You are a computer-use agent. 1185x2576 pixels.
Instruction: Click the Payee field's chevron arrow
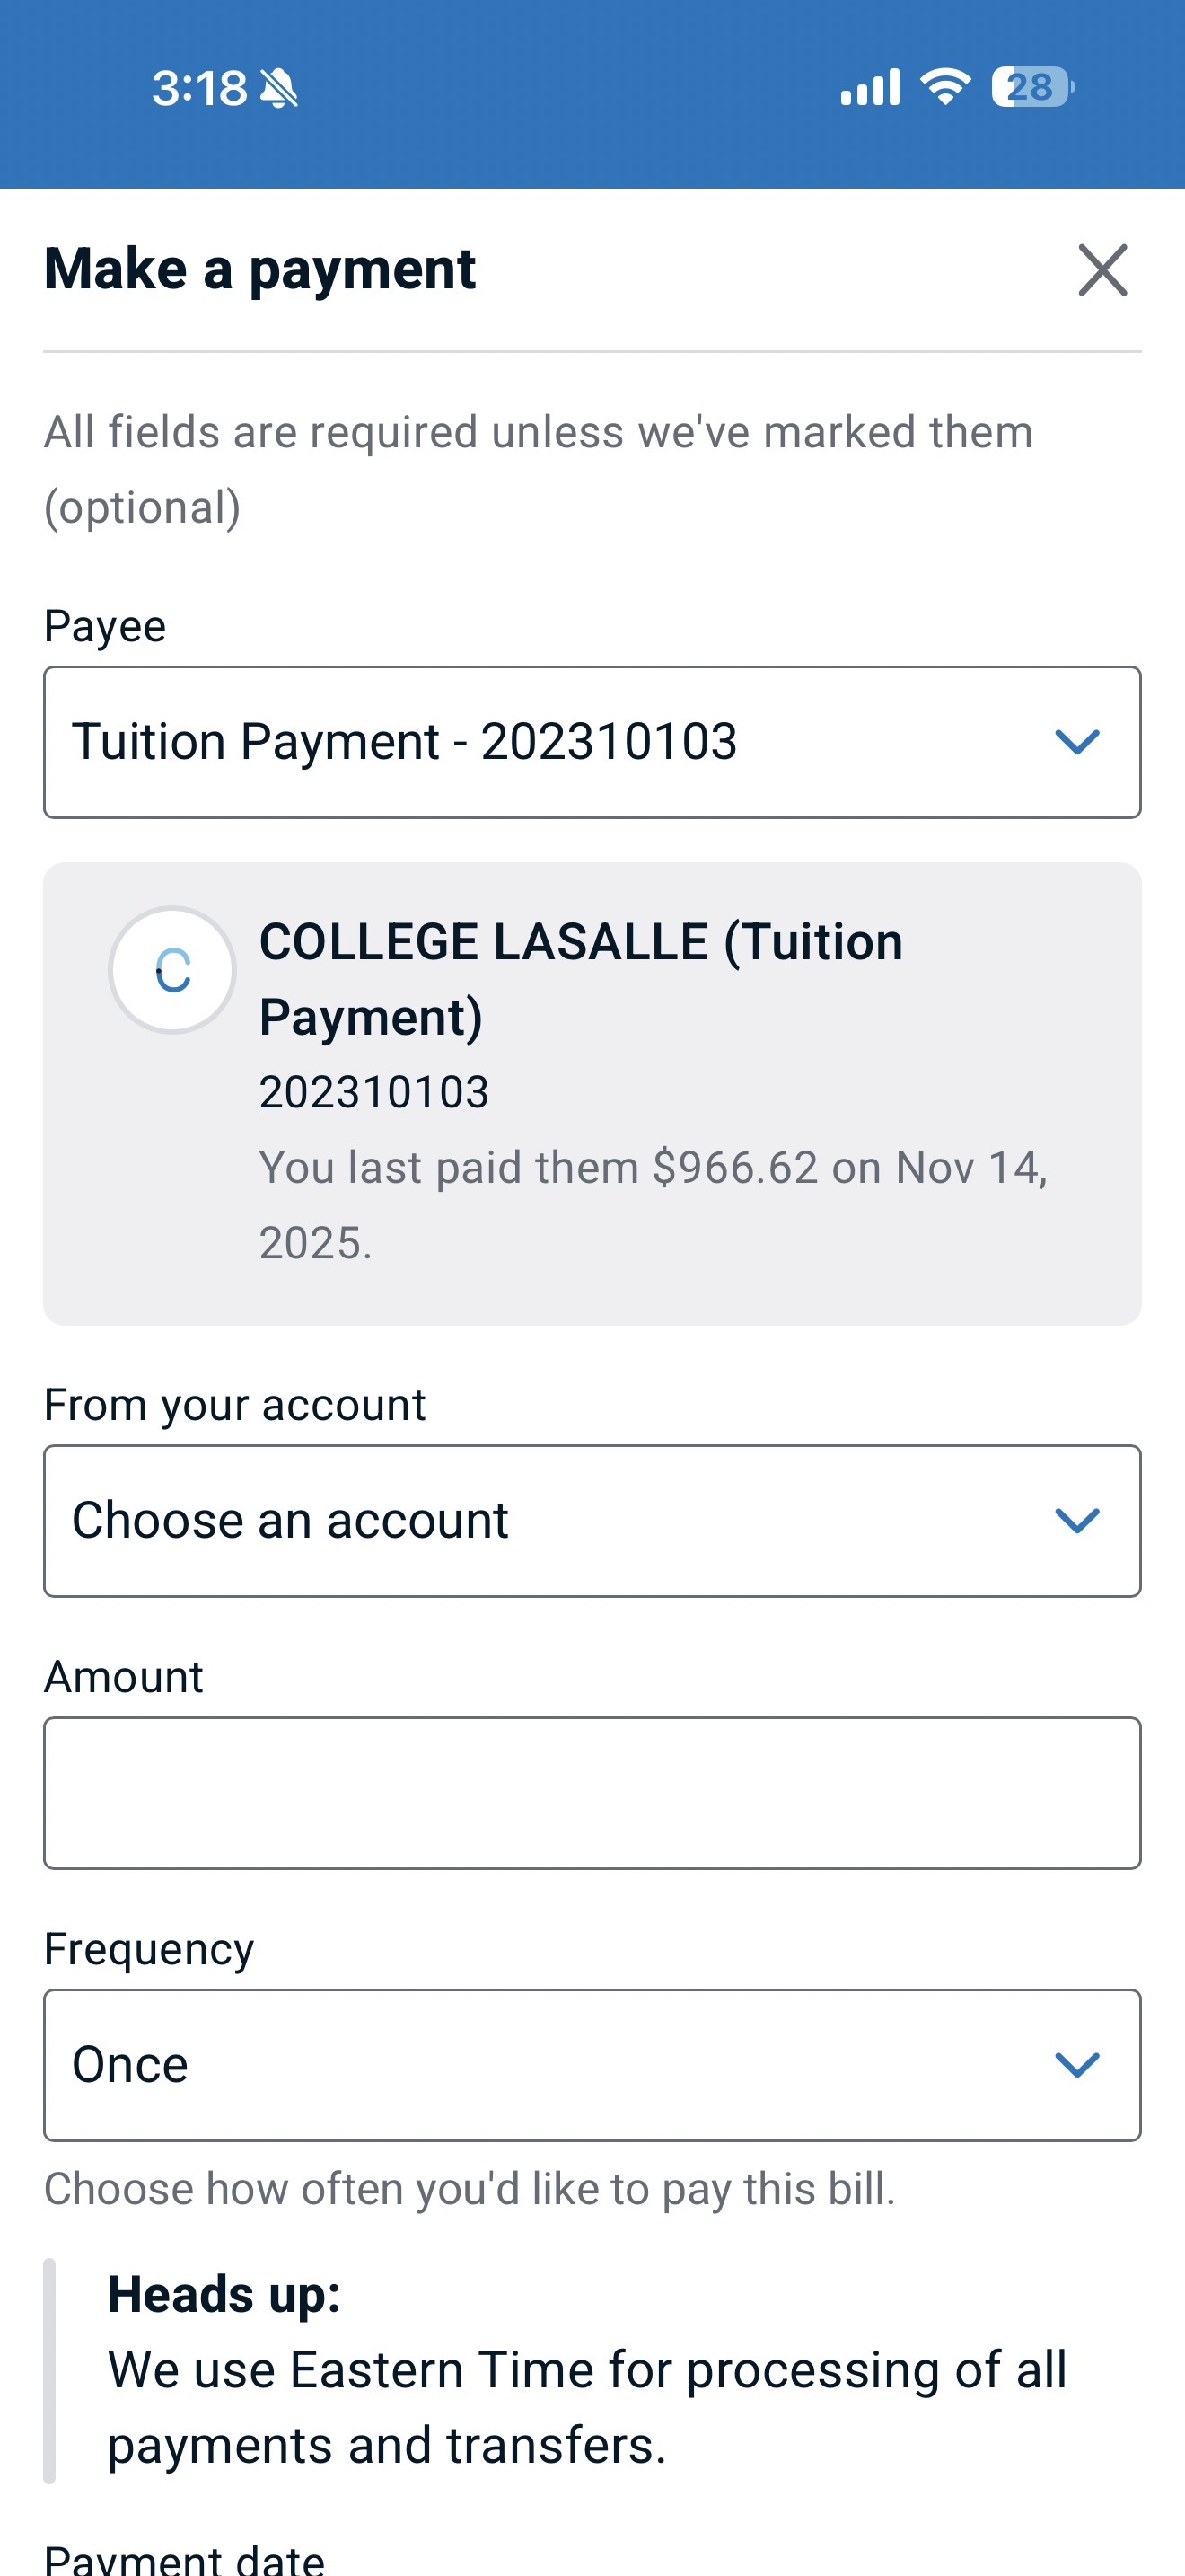pyautogui.click(x=1077, y=742)
